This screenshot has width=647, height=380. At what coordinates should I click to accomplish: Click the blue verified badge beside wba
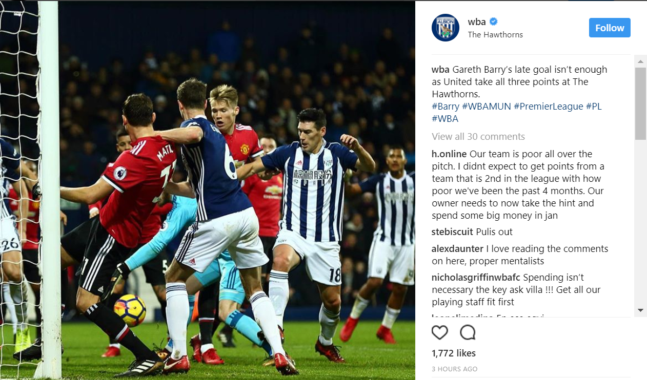tap(494, 22)
